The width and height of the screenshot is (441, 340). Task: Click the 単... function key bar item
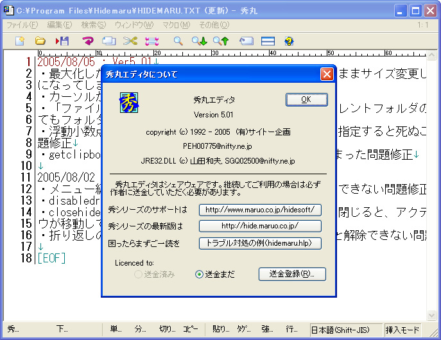tap(116, 328)
